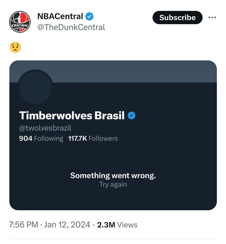Open the 2.3M Views count
This screenshot has width=226, height=244.
tap(117, 225)
